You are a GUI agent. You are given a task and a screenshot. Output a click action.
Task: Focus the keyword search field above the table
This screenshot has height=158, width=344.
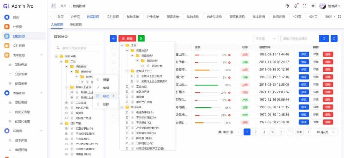300,39
